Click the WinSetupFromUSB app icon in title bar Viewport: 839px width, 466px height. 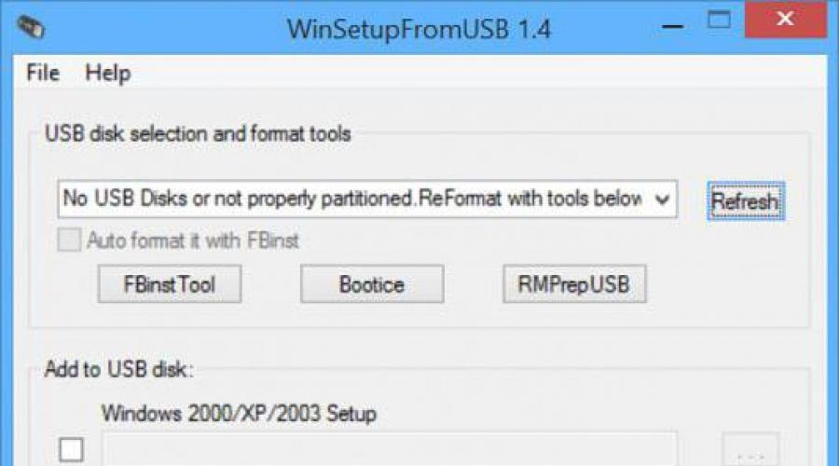(x=31, y=27)
